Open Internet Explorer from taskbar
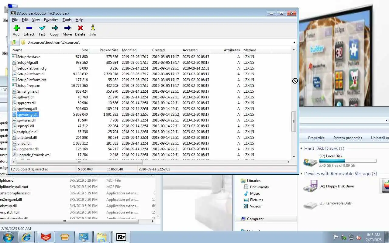389x243 pixels. [26, 237]
